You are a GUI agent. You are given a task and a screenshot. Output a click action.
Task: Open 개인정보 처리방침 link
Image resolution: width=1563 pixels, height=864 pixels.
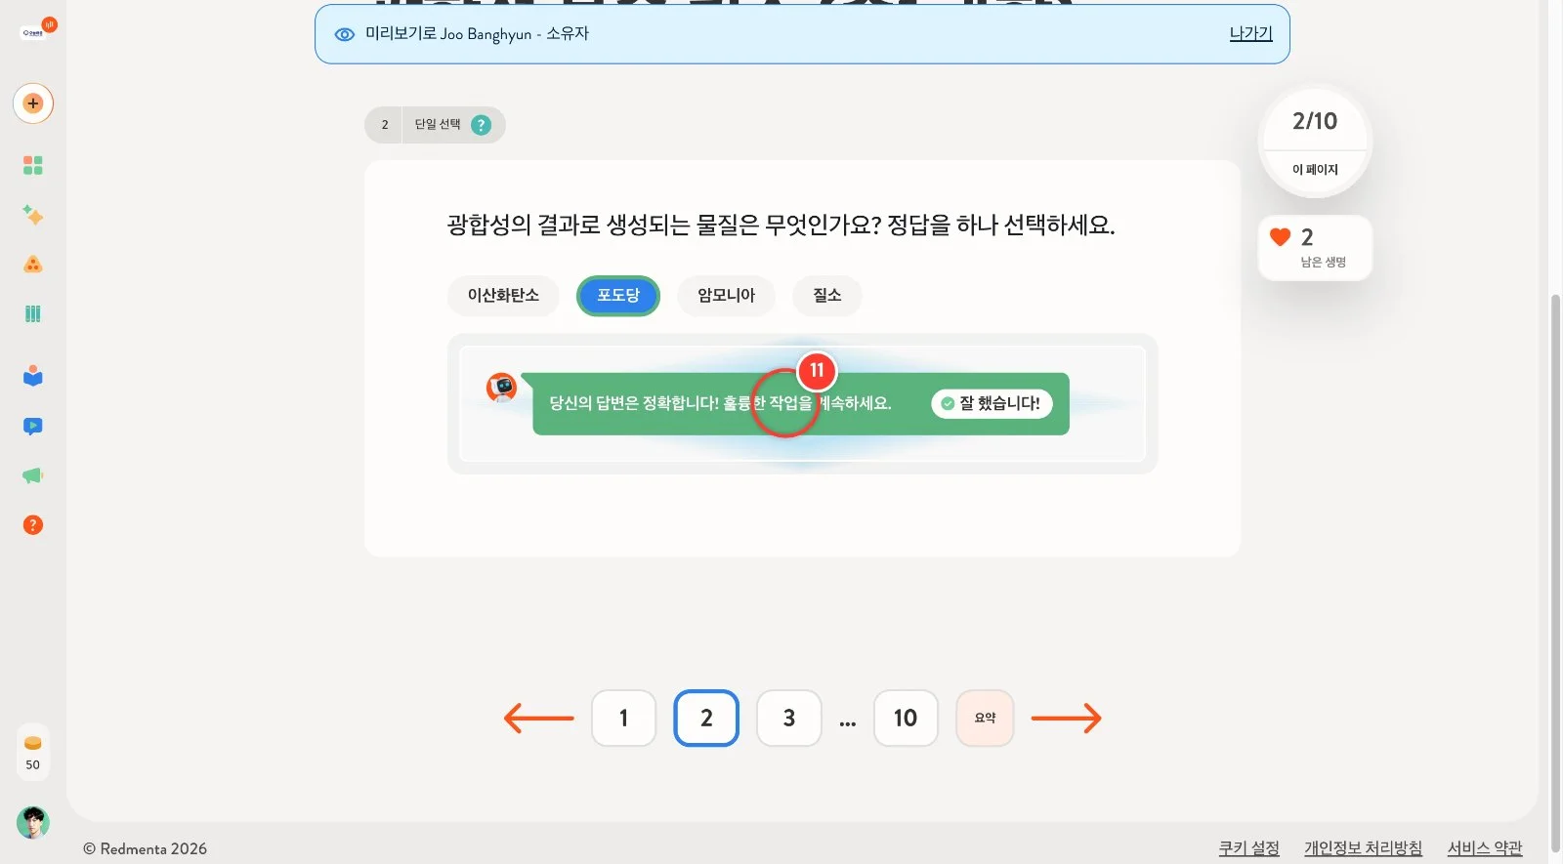click(1363, 848)
